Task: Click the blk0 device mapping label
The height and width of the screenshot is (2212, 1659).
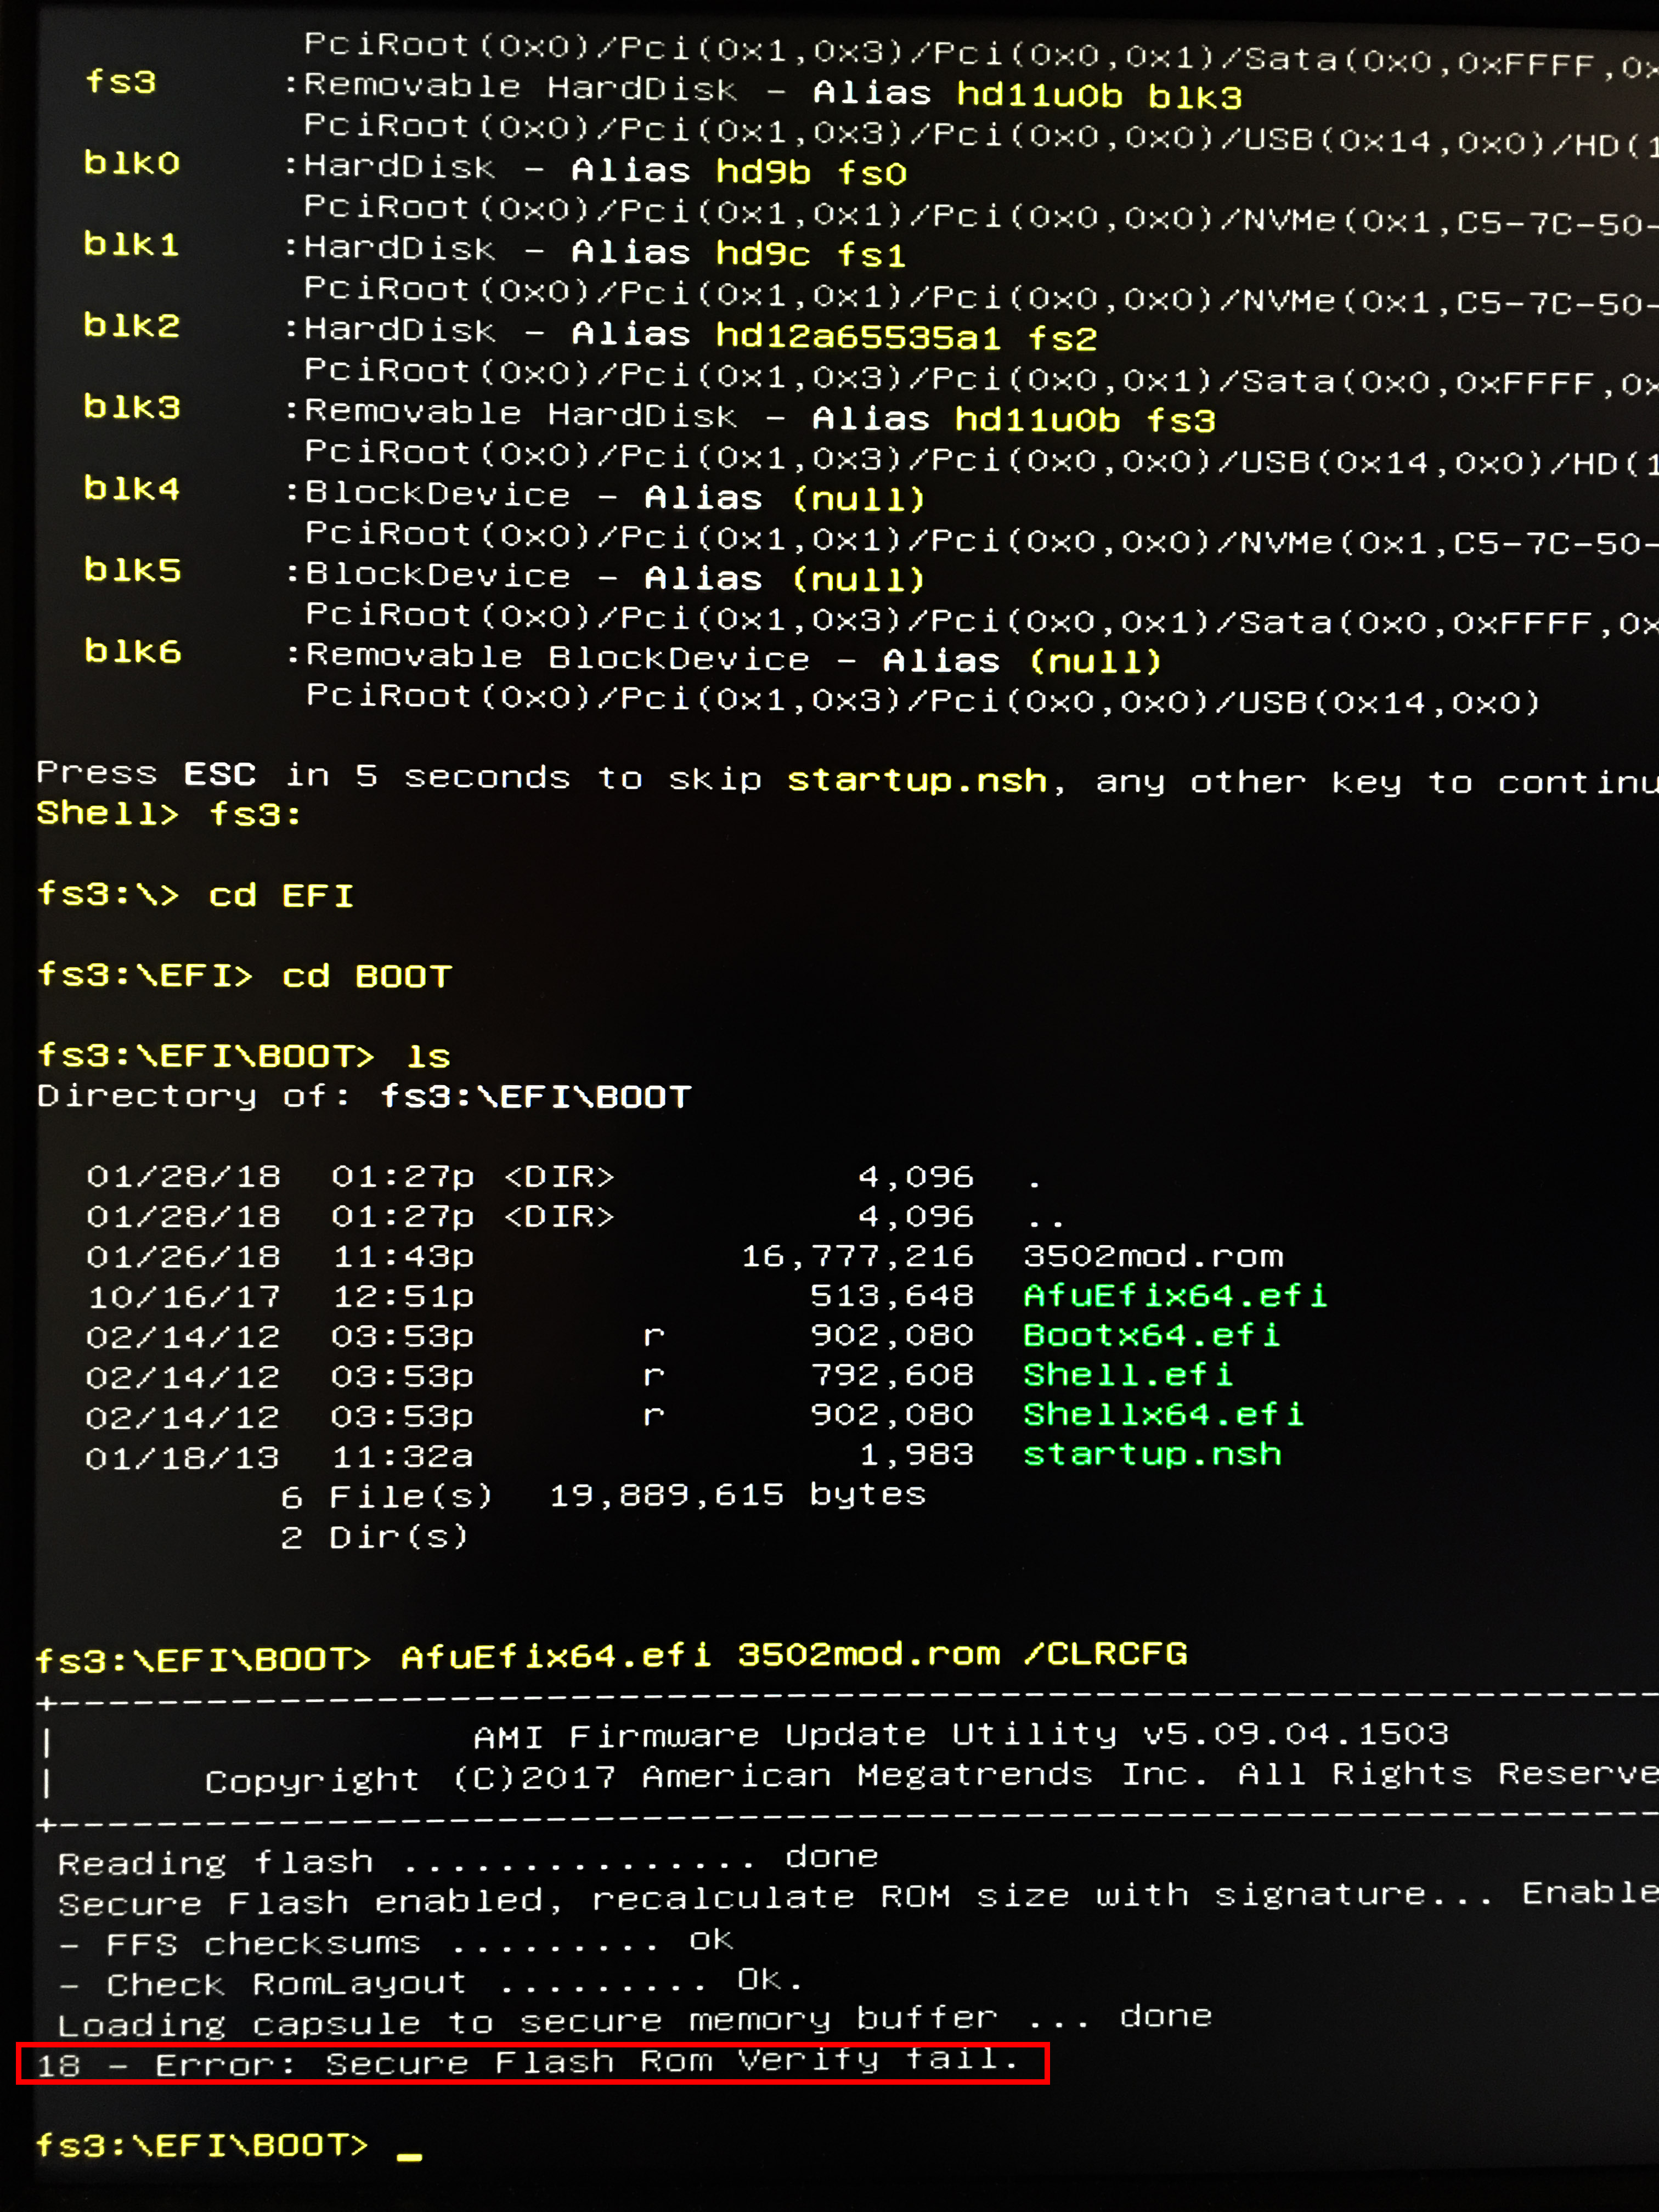Action: (131, 163)
